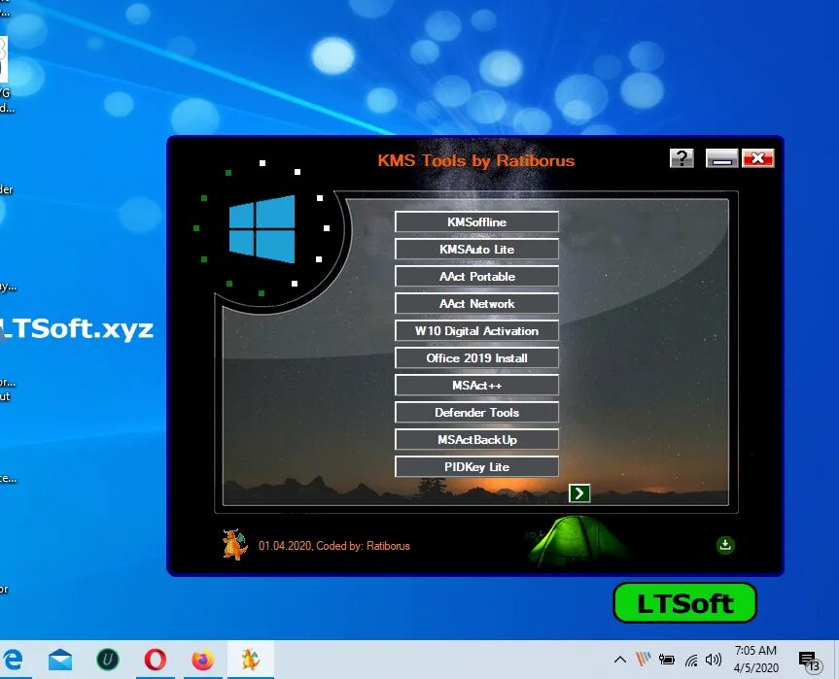This screenshot has height=679, width=839.
Task: Launch Office 2019 Install
Action: click(476, 358)
